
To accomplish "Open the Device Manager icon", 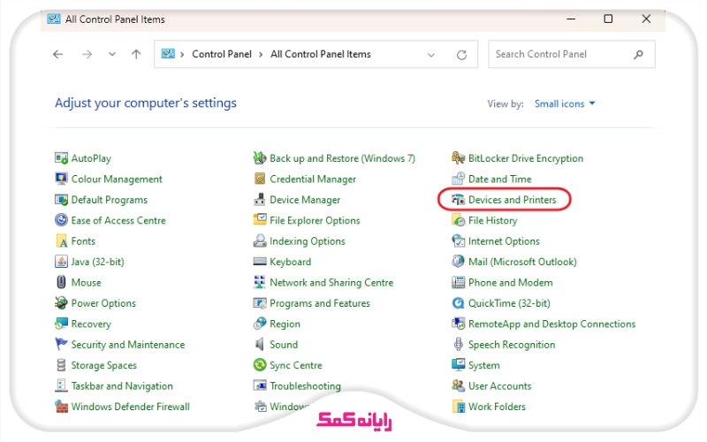I will [x=260, y=200].
